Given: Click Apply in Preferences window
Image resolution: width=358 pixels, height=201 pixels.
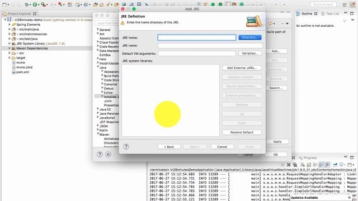Looking at the screenshot, I should click(x=277, y=141).
